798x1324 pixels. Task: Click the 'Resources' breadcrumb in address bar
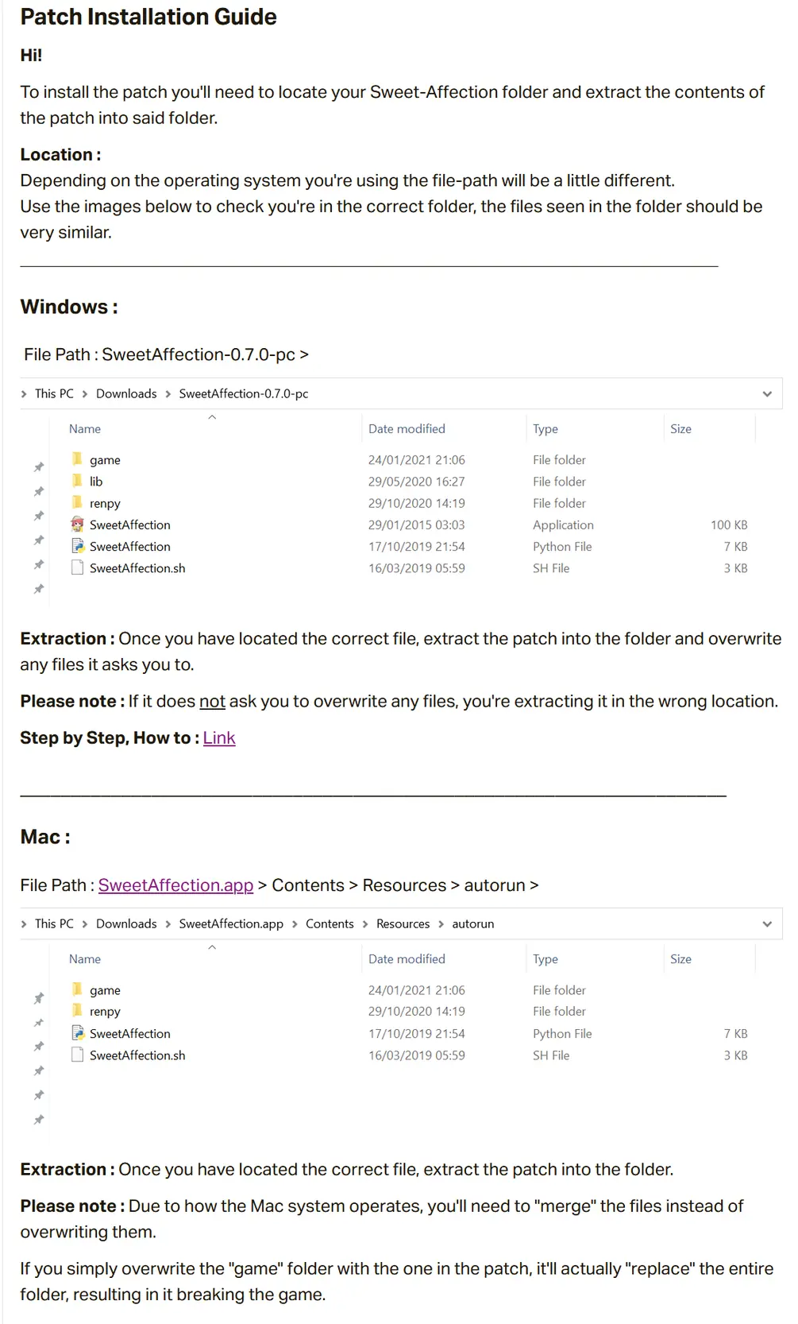(x=403, y=924)
